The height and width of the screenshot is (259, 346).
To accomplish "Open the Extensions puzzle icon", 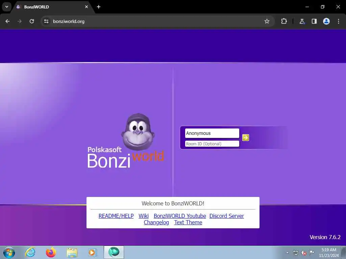I will click(284, 21).
